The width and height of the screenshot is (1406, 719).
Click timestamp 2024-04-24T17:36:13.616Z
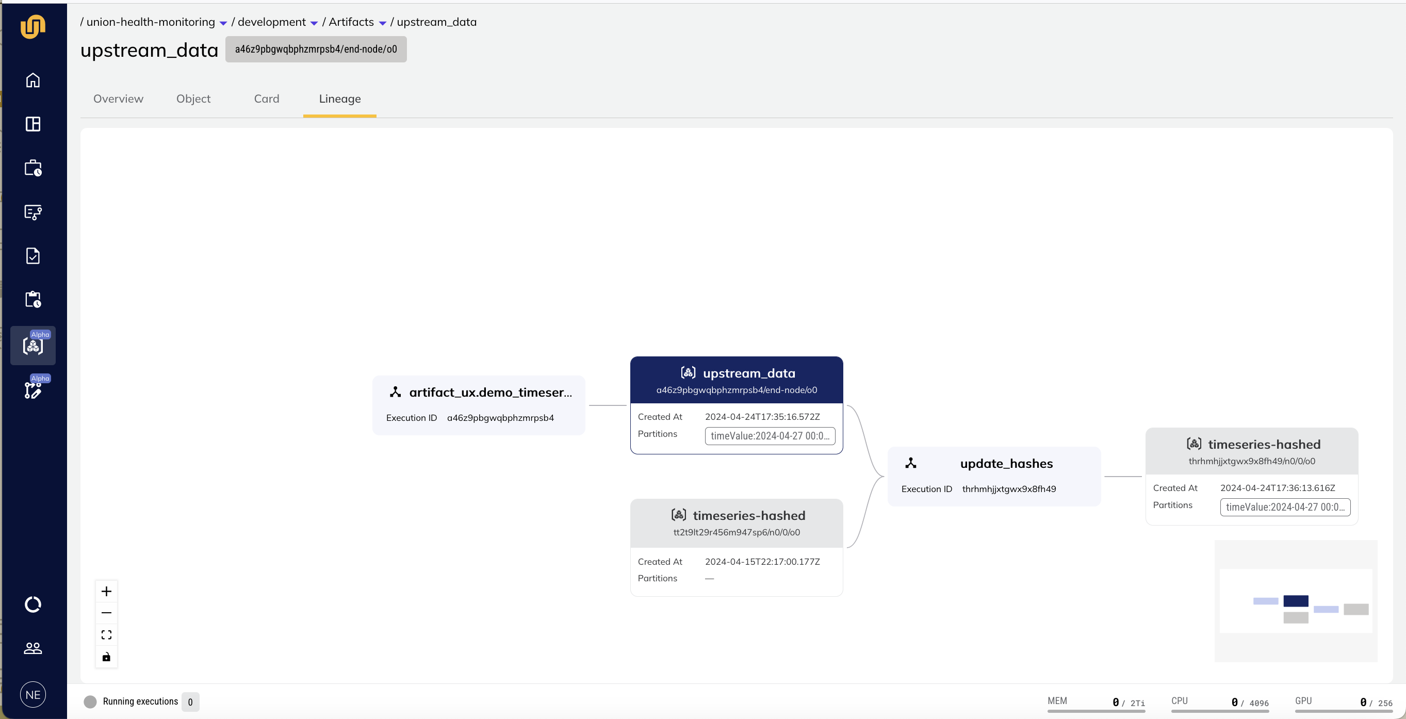point(1277,487)
